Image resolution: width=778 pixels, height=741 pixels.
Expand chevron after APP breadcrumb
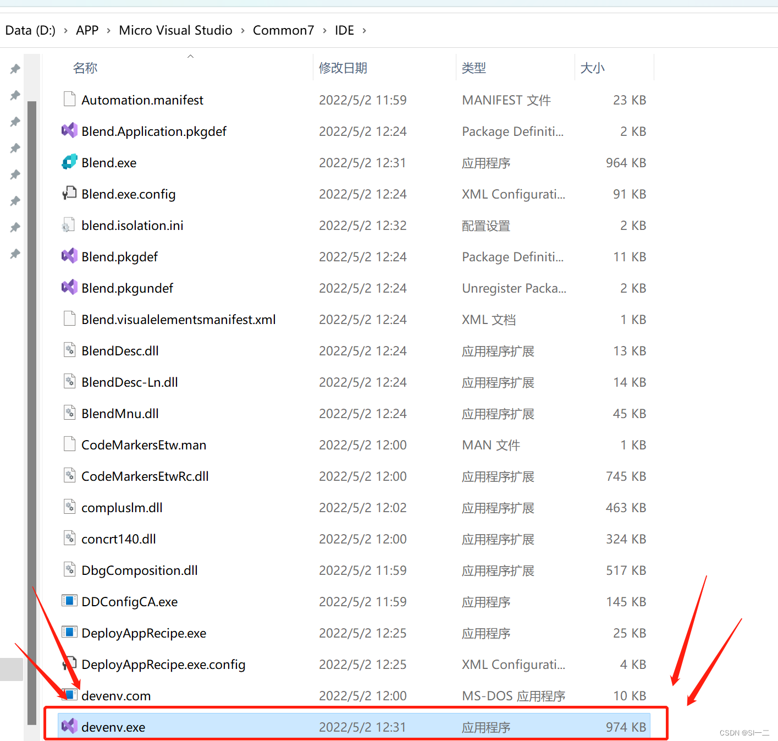[108, 30]
